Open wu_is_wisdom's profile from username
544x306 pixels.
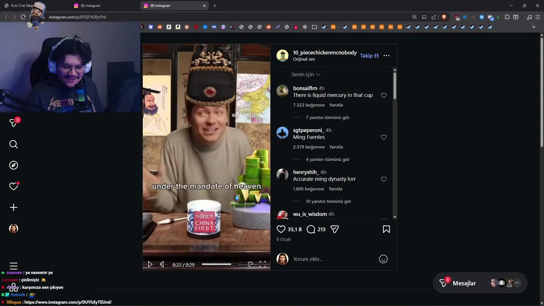(x=310, y=214)
